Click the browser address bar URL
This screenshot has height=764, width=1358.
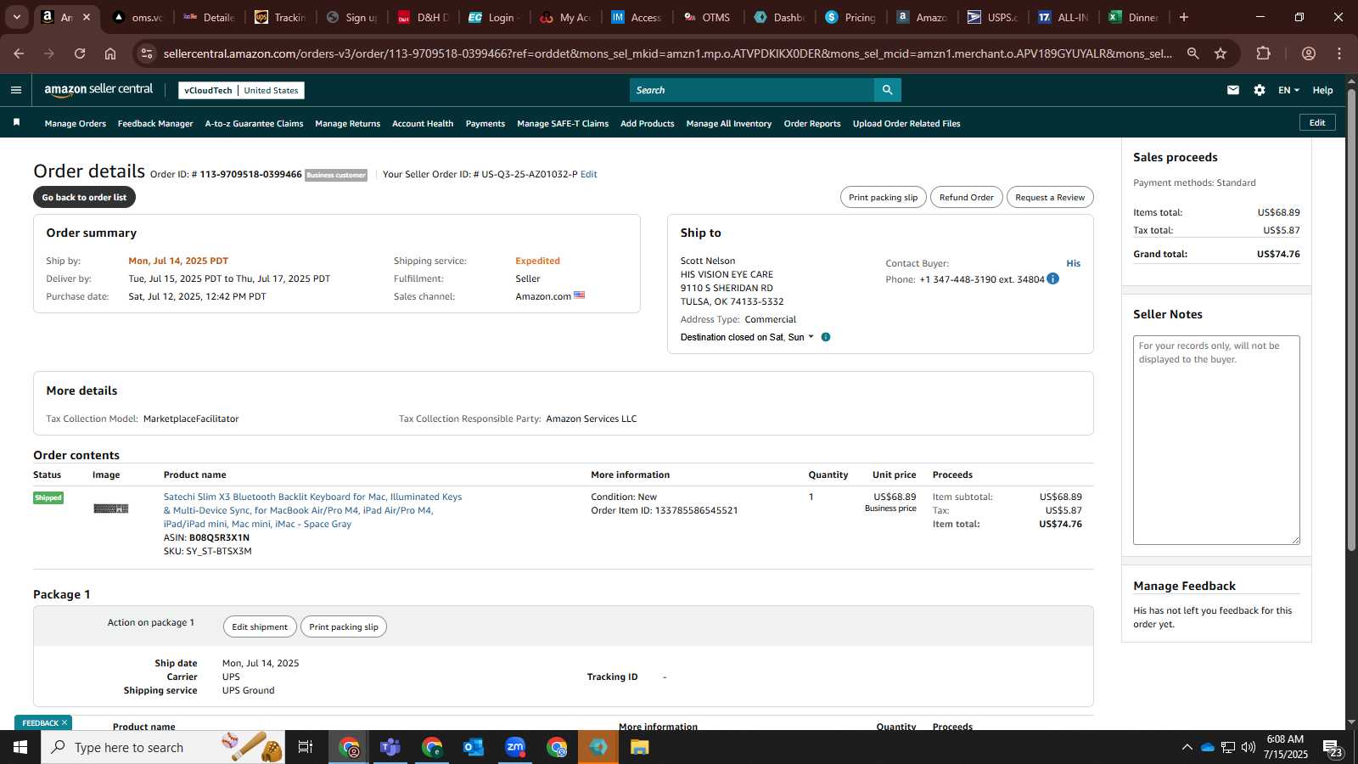(667, 53)
